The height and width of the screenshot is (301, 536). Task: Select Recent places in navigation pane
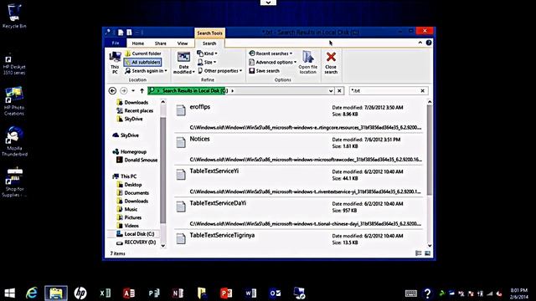[135, 110]
